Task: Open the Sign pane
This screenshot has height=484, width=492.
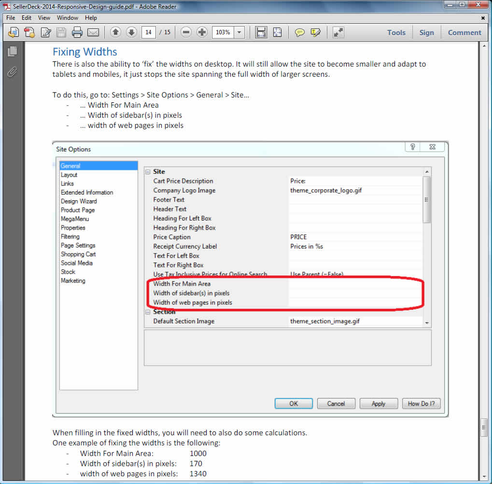Action: [x=426, y=32]
